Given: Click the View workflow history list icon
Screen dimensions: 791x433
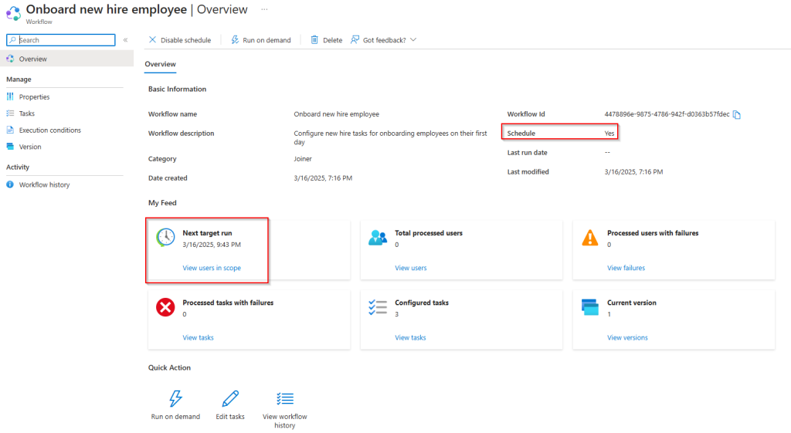Looking at the screenshot, I should pos(285,398).
